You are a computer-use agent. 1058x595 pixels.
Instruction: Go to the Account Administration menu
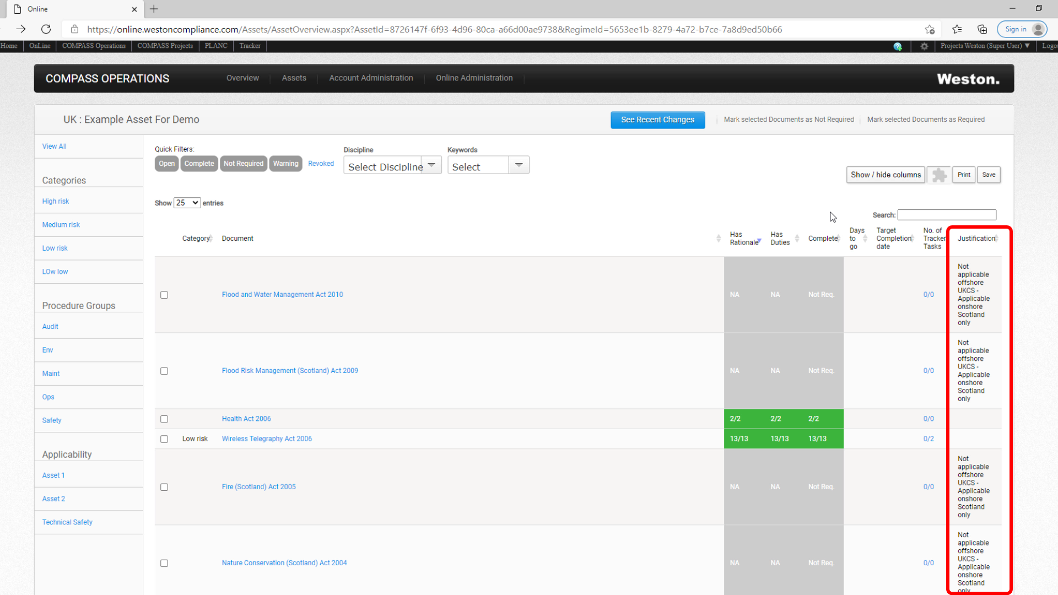pyautogui.click(x=371, y=78)
